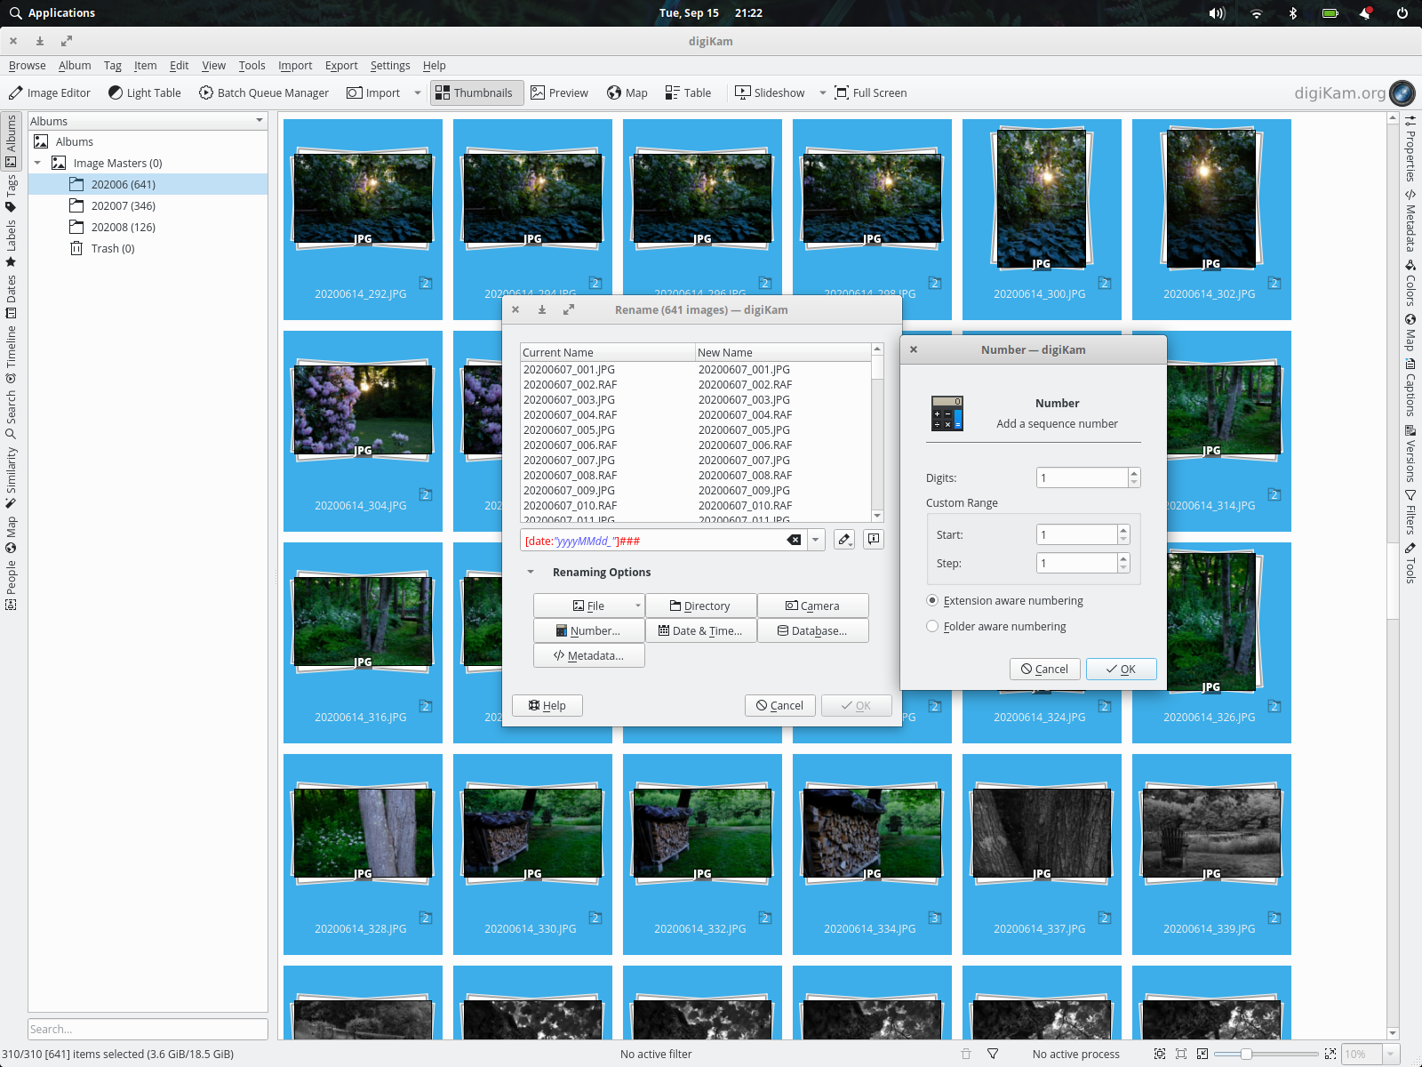Click the pattern editor pencil icon

point(844,540)
